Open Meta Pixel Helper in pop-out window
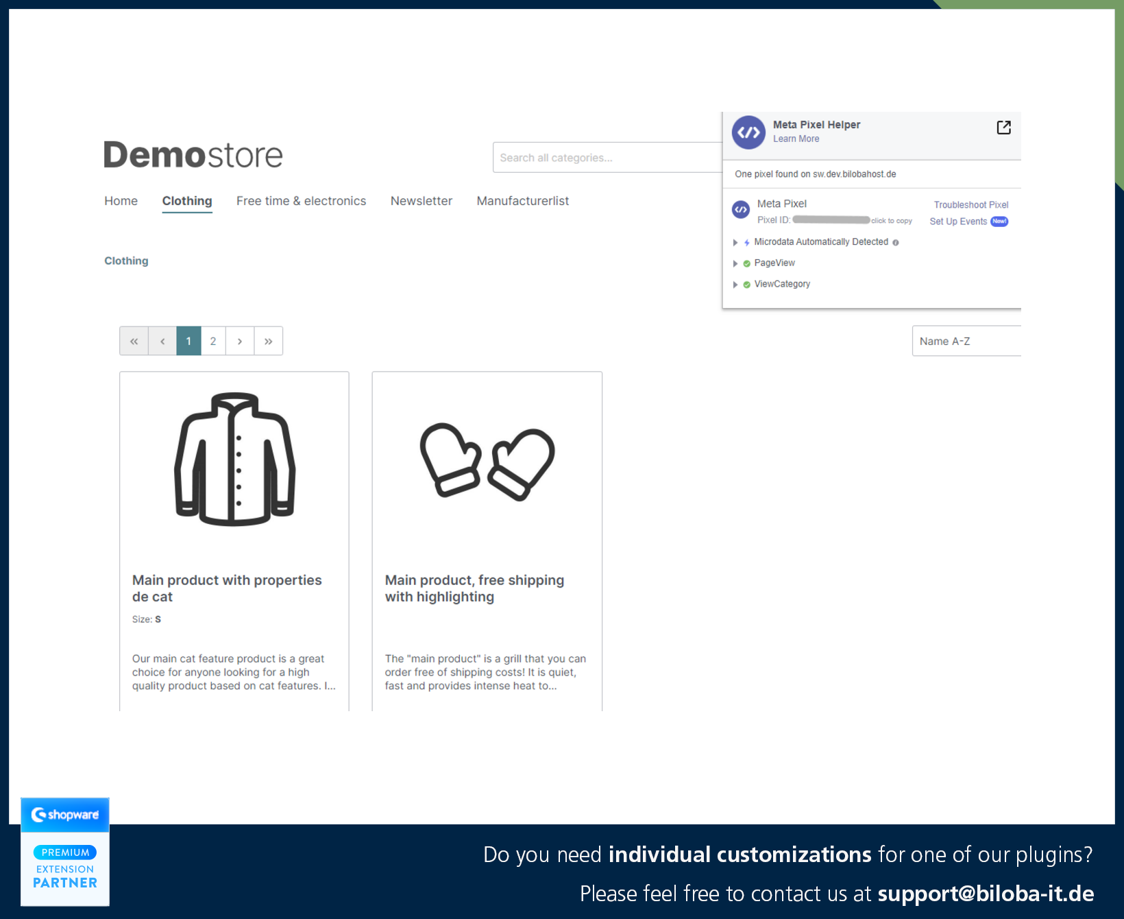Viewport: 1124px width, 919px height. click(x=1003, y=128)
